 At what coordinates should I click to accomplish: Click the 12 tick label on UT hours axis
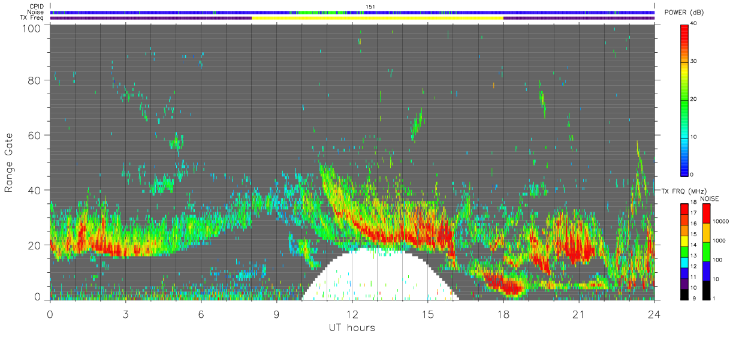(352, 314)
